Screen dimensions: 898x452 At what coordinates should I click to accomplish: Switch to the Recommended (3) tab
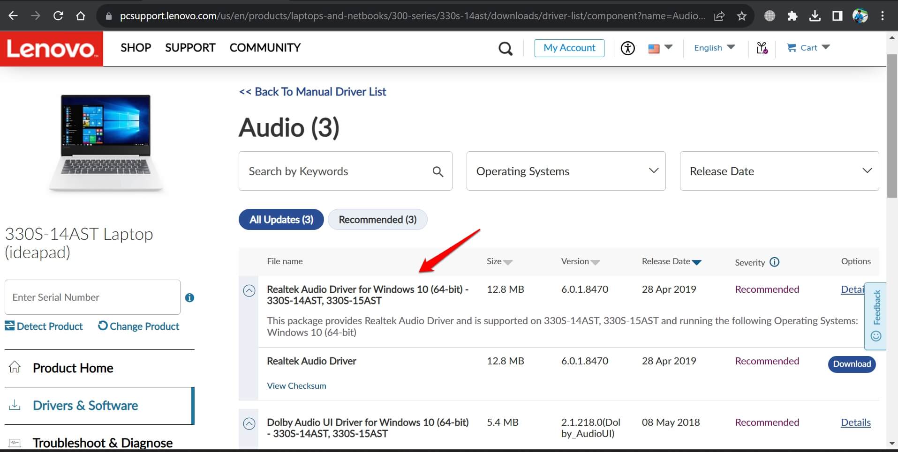pos(377,220)
